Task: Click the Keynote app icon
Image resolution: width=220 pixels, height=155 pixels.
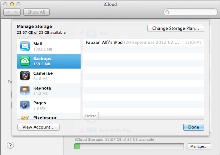Action: pos(25,90)
